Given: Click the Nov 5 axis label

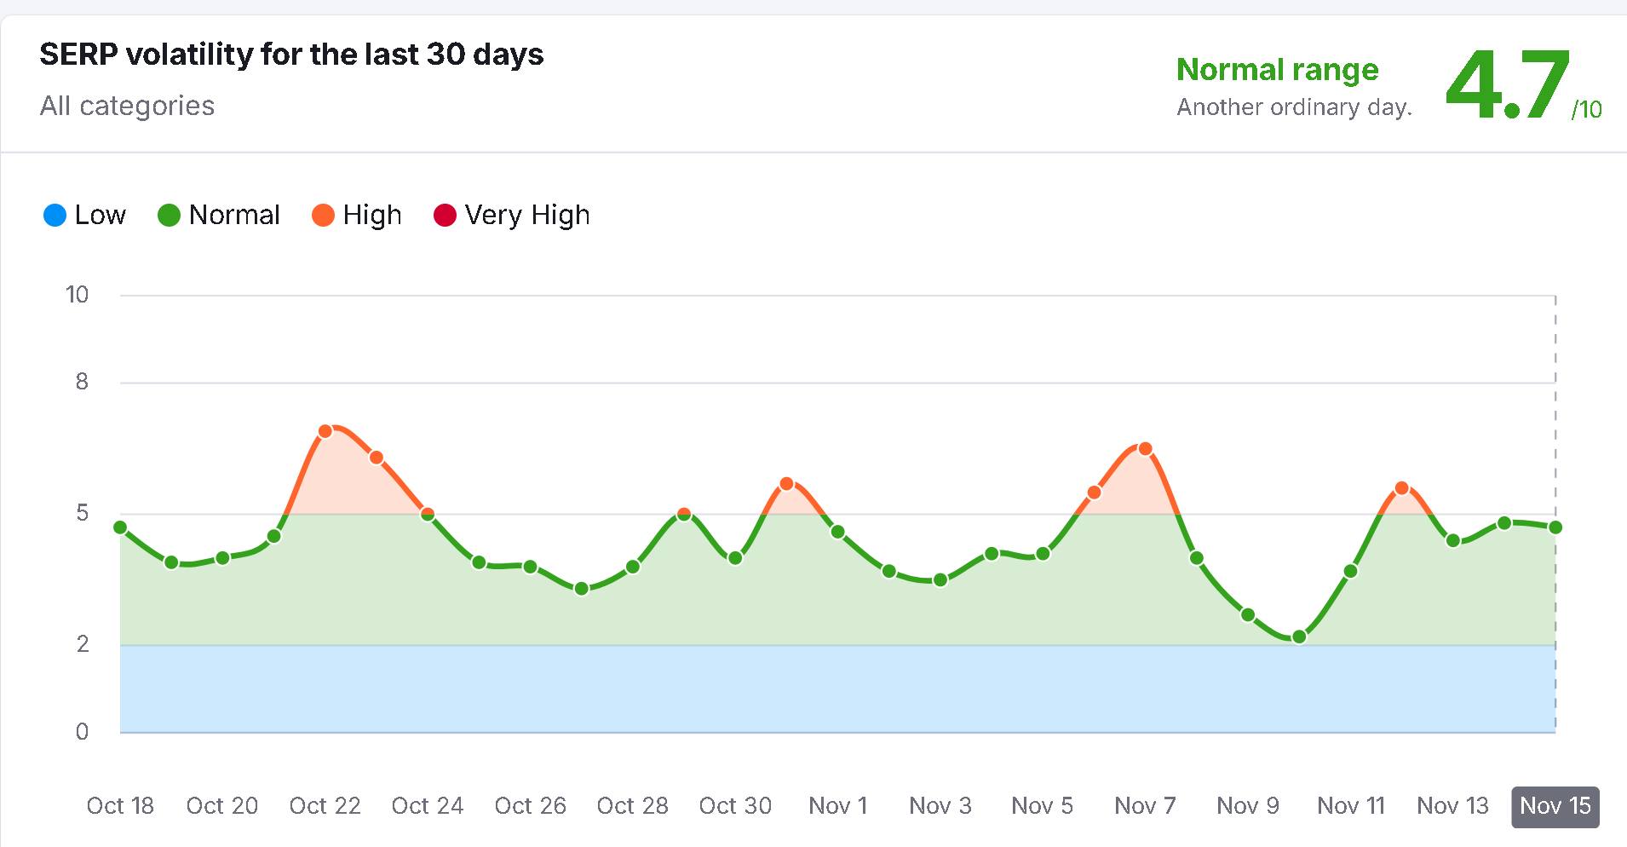Looking at the screenshot, I should (x=1043, y=806).
